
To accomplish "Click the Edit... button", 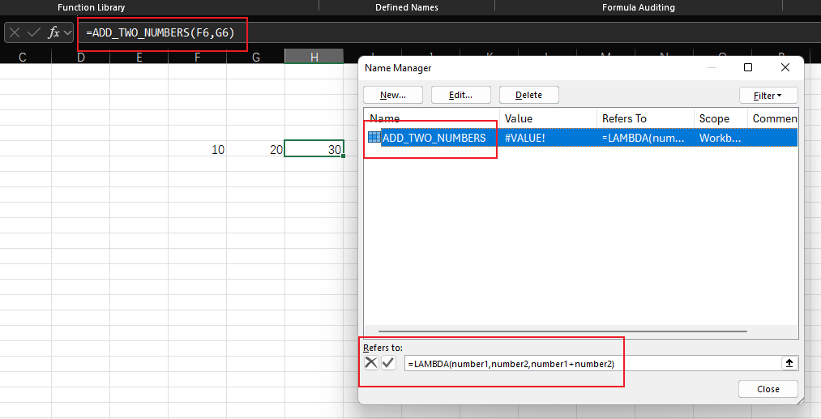I will click(x=460, y=95).
